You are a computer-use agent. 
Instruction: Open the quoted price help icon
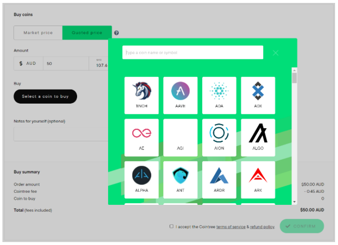[116, 33]
